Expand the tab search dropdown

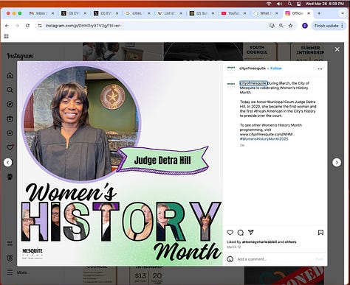click(343, 13)
